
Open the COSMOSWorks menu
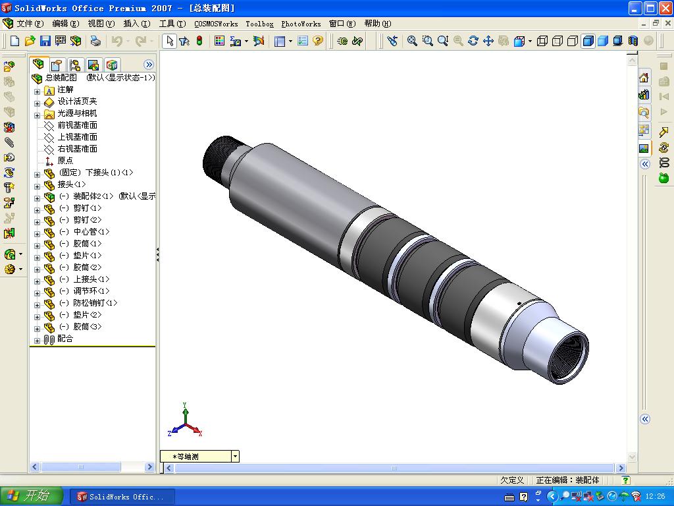coord(216,24)
